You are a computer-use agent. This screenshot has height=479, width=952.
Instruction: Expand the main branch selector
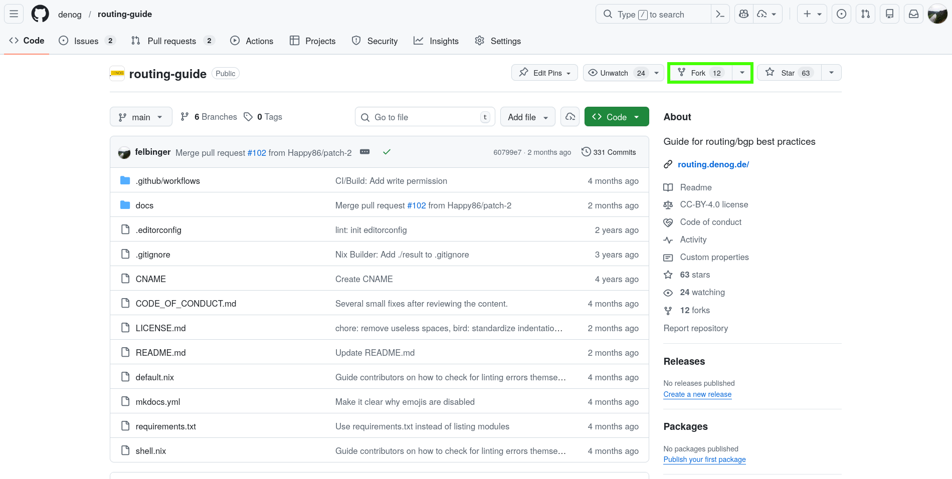point(141,117)
